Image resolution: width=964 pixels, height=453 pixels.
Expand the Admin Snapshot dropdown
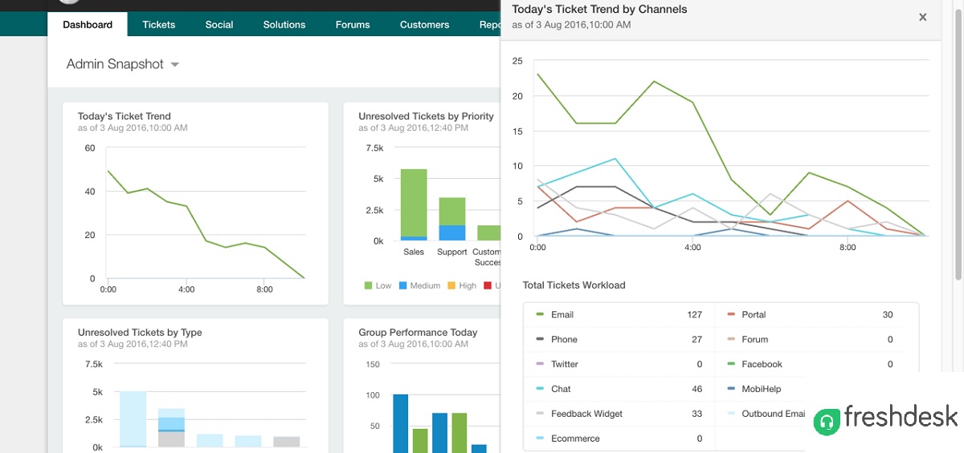(x=123, y=64)
